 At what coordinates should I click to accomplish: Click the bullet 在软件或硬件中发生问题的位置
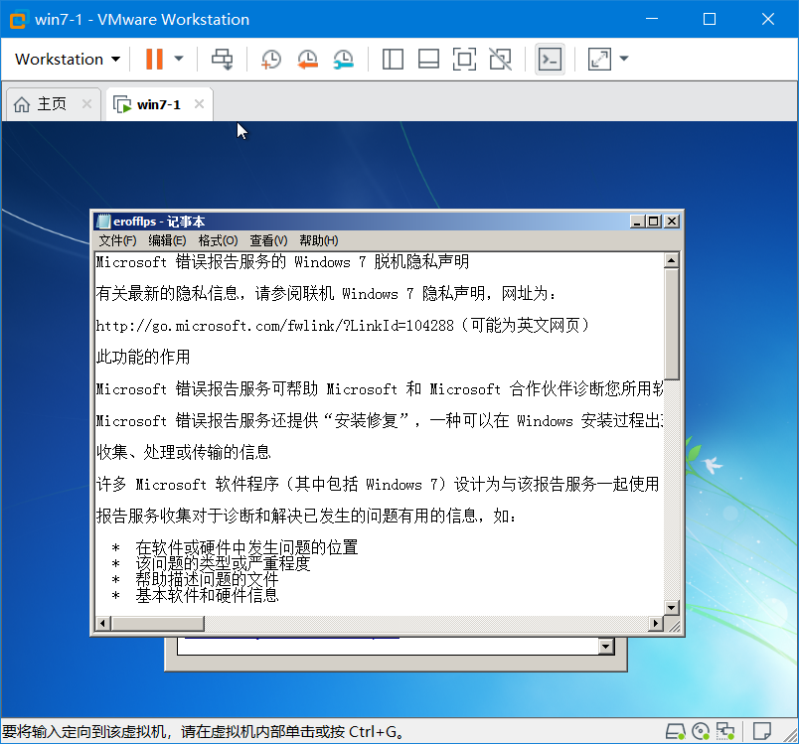point(246,548)
